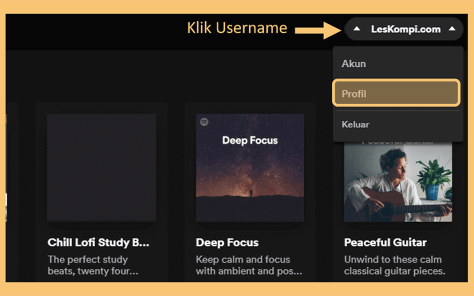This screenshot has height=296, width=474.
Task: Click the arrow right of LesKompi.com
Action: pyautogui.click(x=452, y=28)
